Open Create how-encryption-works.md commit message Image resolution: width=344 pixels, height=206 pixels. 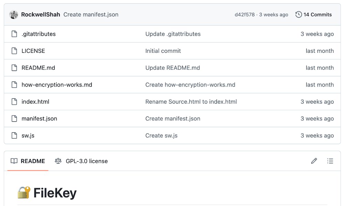tap(190, 85)
